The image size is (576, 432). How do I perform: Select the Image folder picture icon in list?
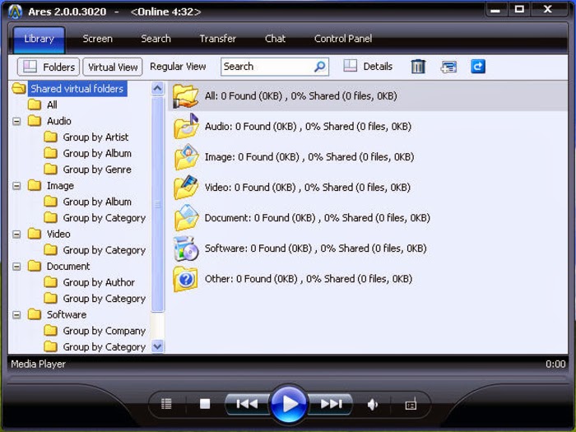click(186, 157)
